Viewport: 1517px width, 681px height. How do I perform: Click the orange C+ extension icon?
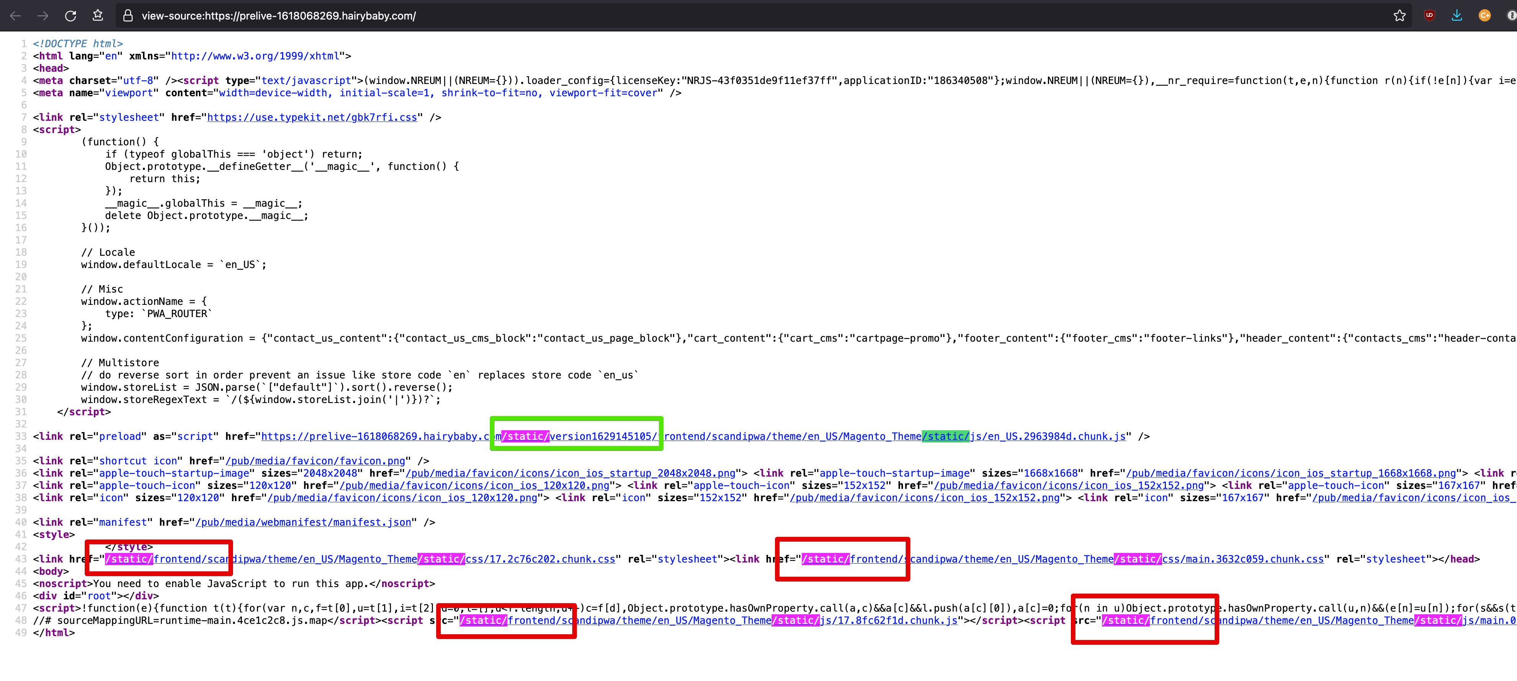1484,15
